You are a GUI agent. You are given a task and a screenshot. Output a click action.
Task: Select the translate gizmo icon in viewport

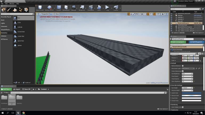click(x=129, y=14)
